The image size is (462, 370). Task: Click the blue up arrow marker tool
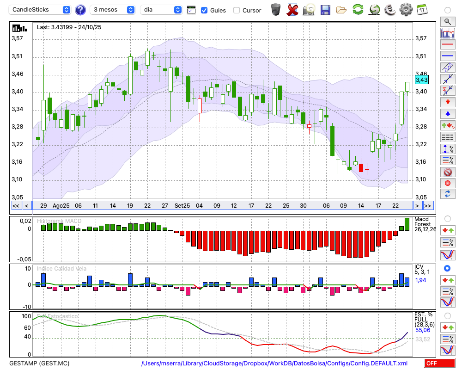447,113
